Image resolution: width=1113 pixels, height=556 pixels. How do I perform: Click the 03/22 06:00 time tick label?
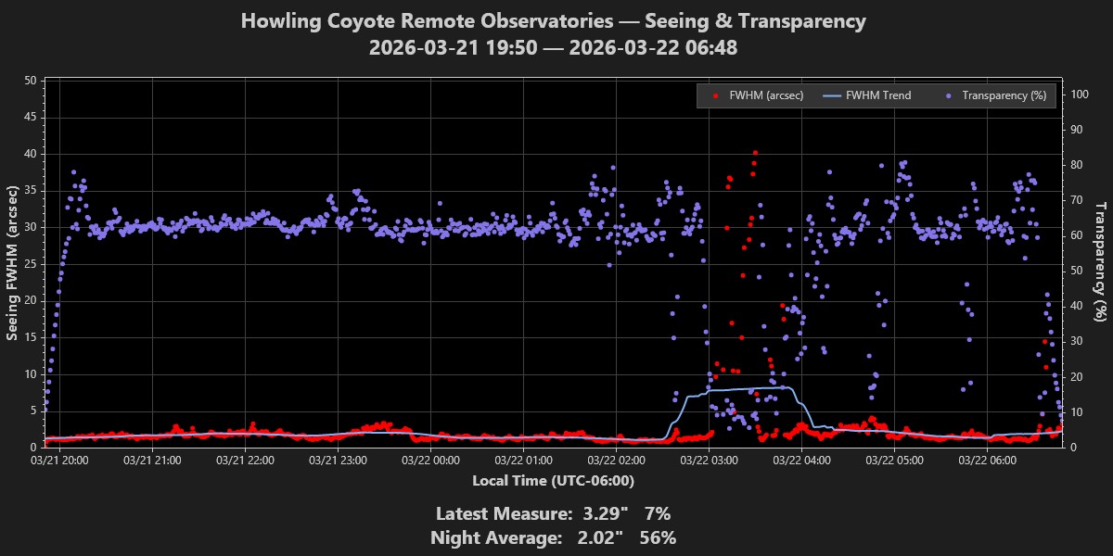[987, 459]
